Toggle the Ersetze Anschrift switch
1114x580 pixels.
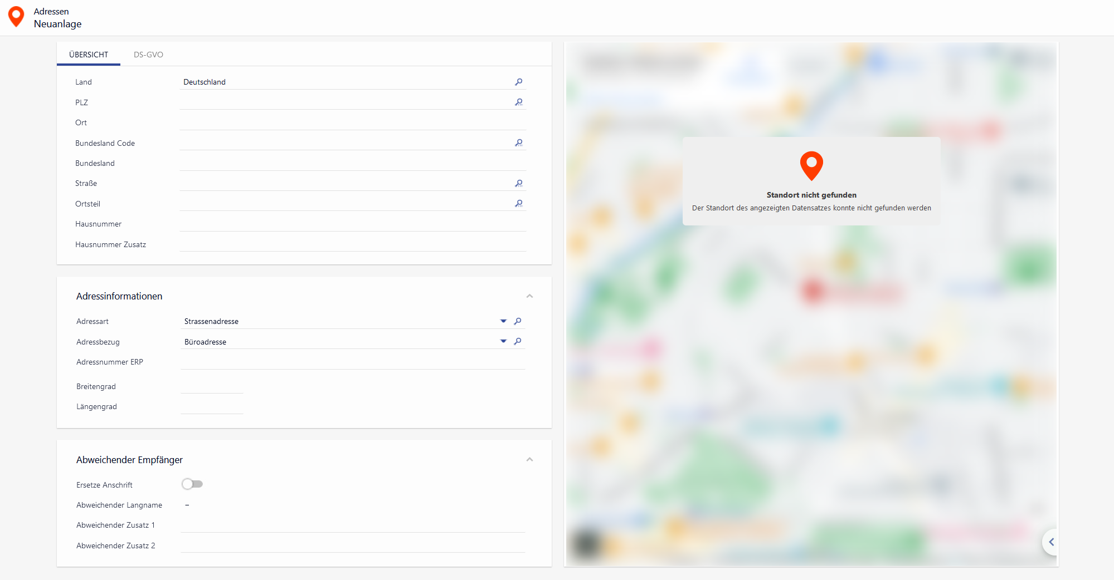[x=192, y=484]
